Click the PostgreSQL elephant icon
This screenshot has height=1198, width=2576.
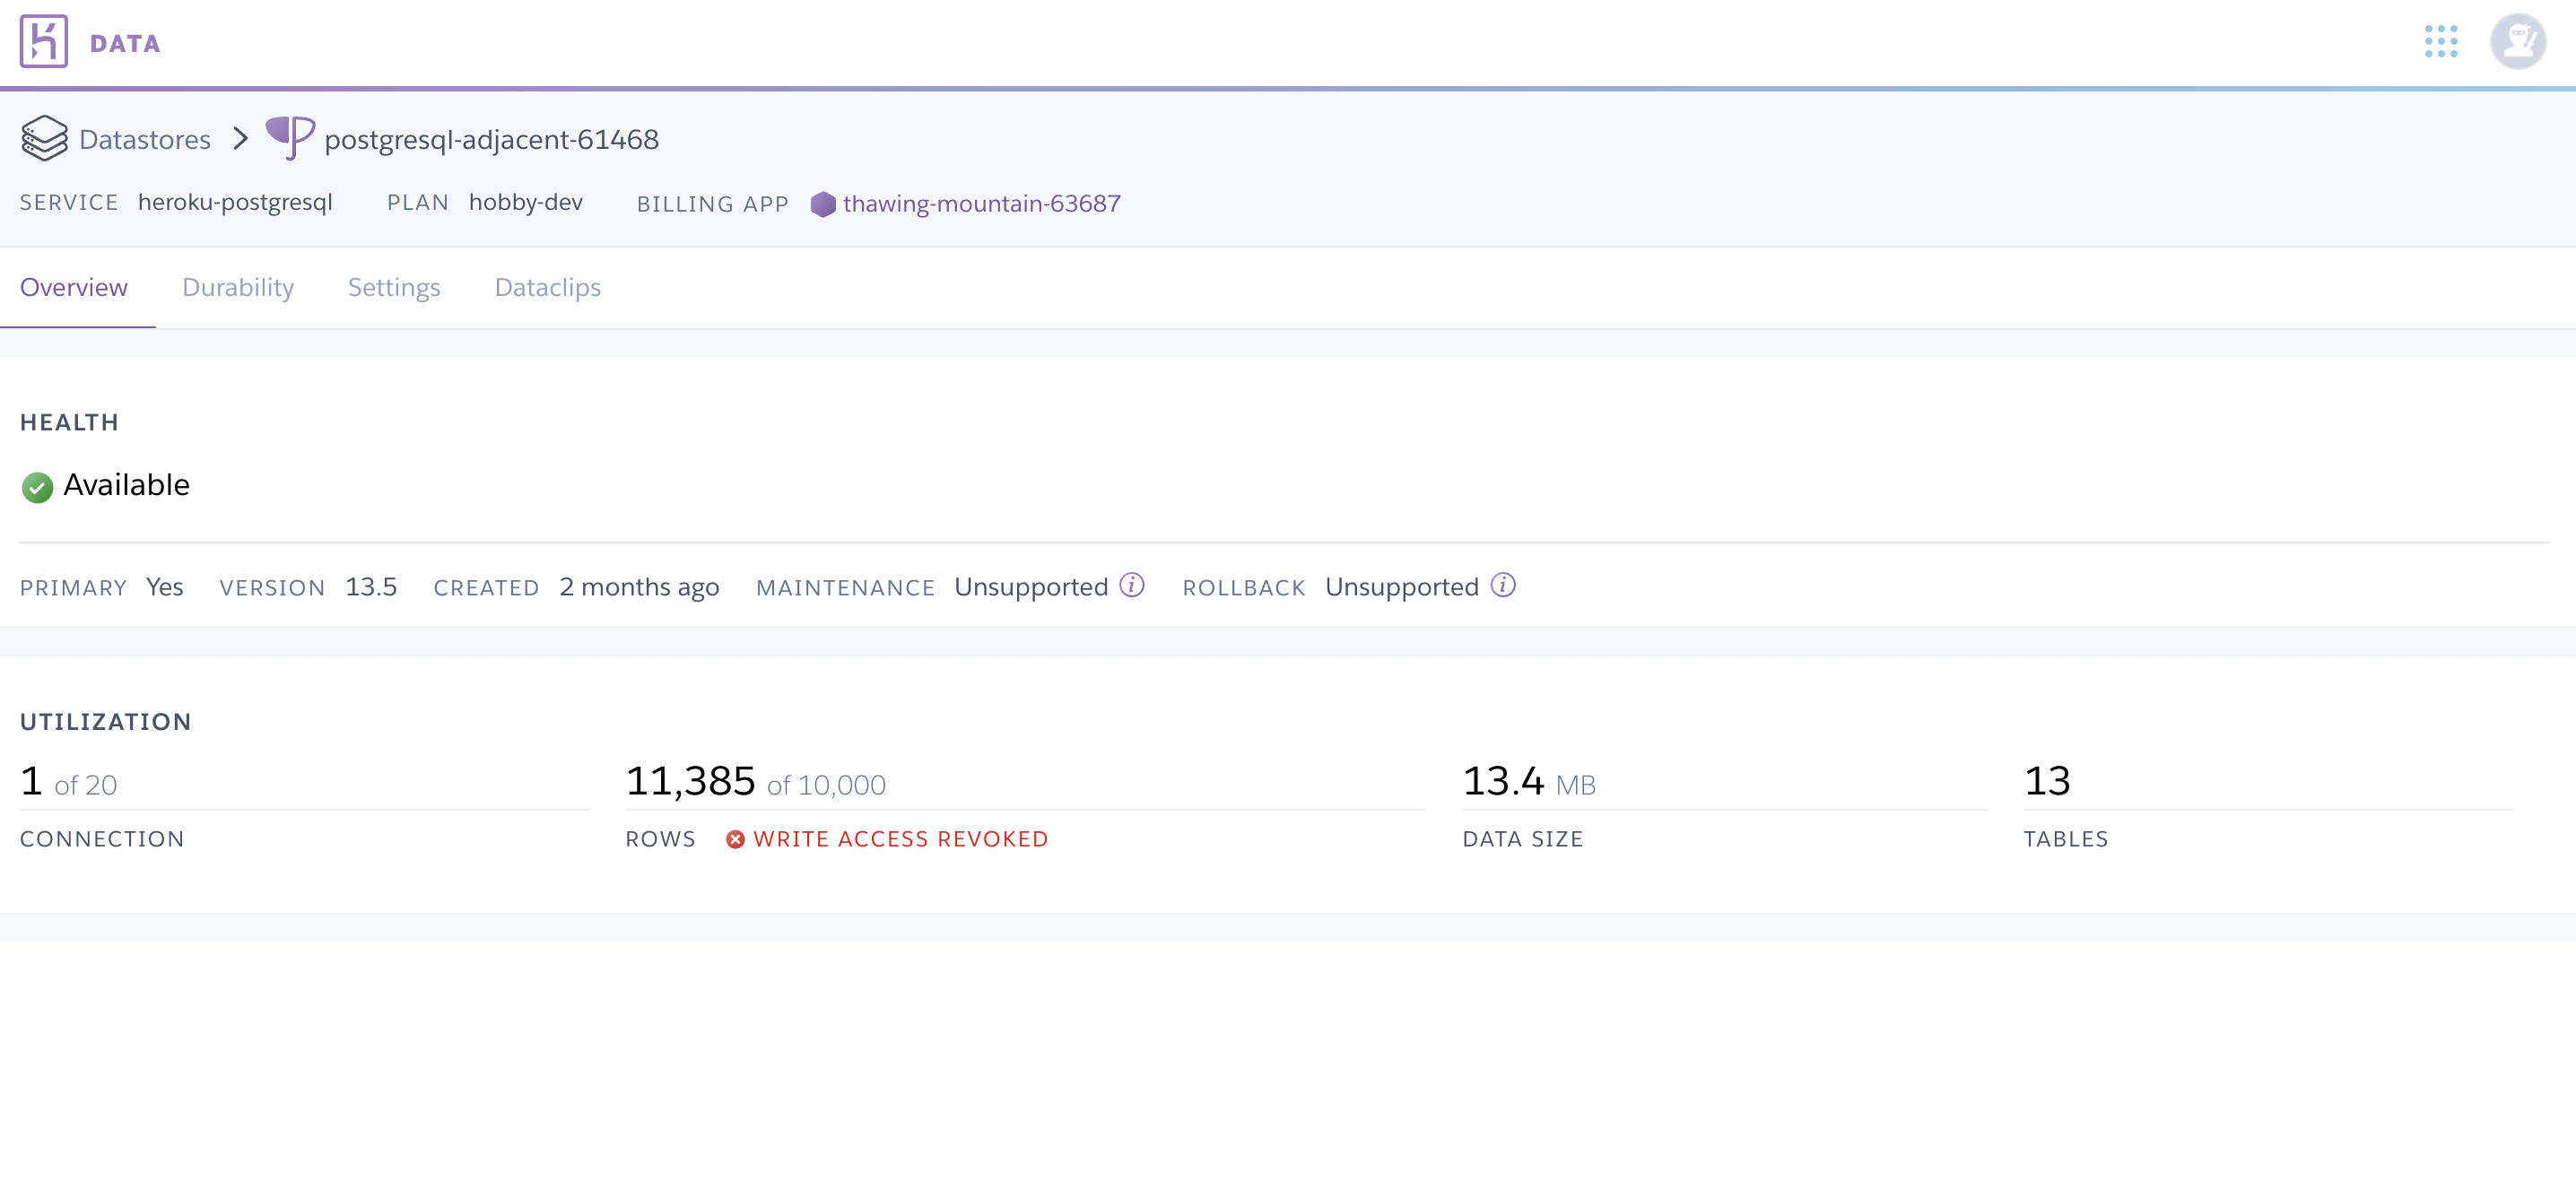pyautogui.click(x=290, y=138)
